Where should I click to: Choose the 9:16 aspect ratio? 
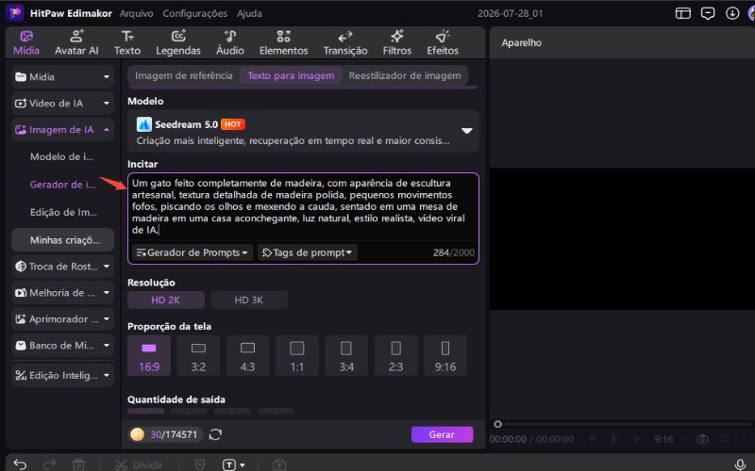445,356
